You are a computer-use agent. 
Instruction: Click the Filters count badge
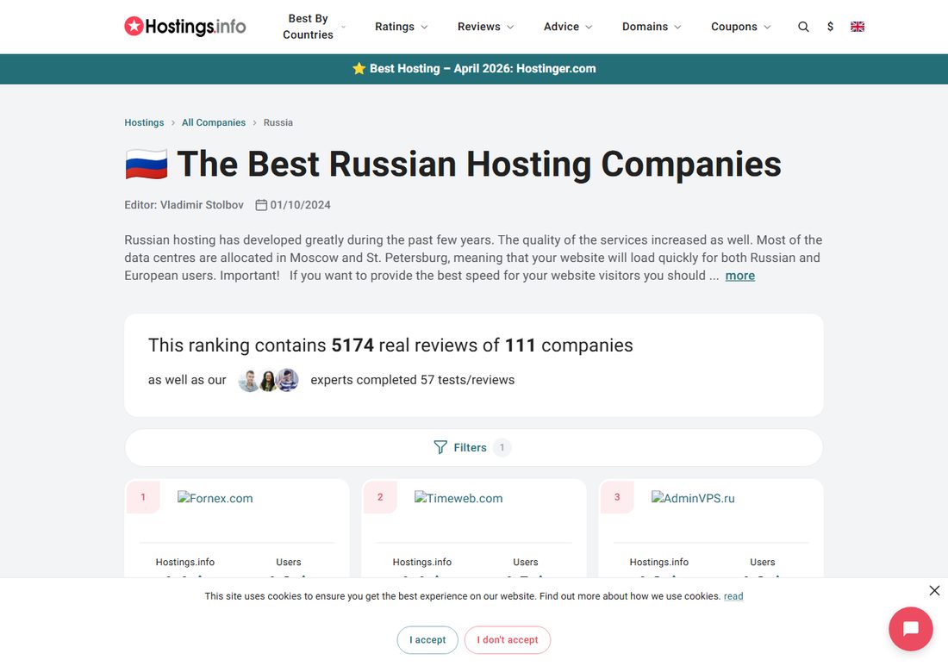coord(502,447)
